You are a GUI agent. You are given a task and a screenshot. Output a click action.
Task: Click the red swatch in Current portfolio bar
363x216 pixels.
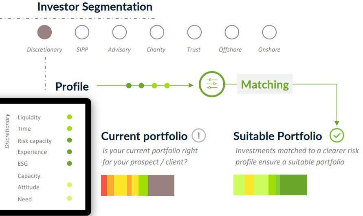[104, 185]
